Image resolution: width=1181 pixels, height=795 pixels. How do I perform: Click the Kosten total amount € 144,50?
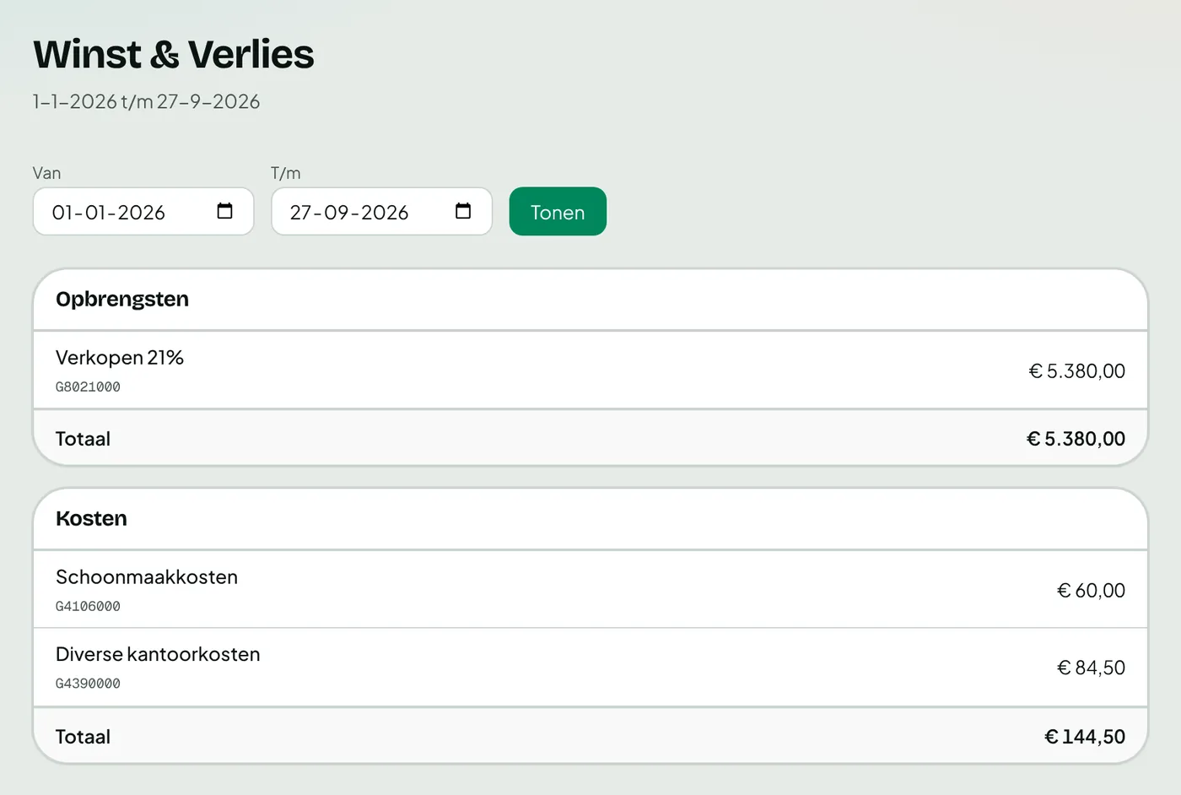tap(1085, 737)
